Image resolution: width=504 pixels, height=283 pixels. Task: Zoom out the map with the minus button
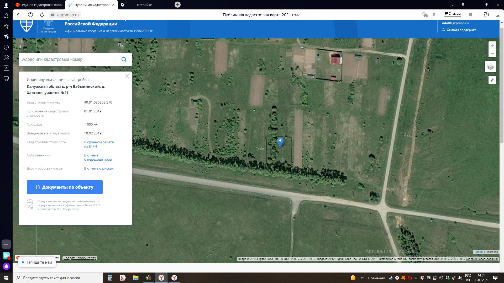tap(492, 53)
